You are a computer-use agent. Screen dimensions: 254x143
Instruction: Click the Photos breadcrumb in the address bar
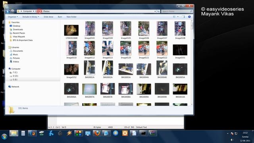point(46,11)
